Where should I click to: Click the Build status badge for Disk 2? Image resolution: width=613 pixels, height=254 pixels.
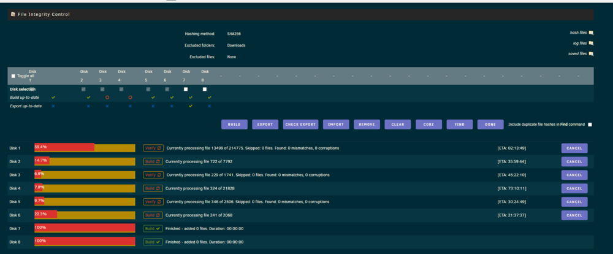pyautogui.click(x=153, y=161)
